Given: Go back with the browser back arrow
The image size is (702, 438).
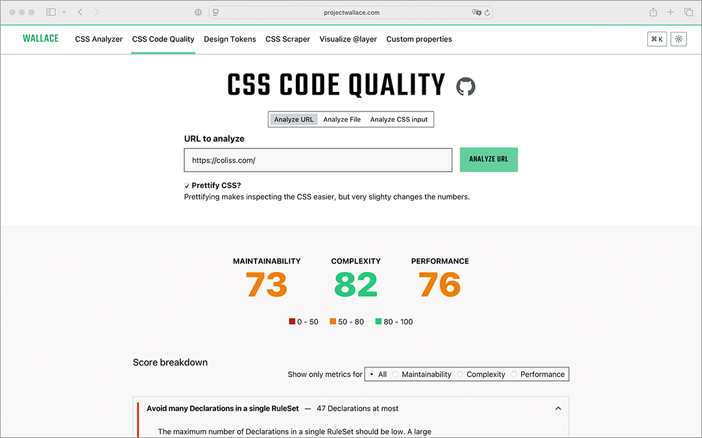Looking at the screenshot, I should (x=80, y=12).
